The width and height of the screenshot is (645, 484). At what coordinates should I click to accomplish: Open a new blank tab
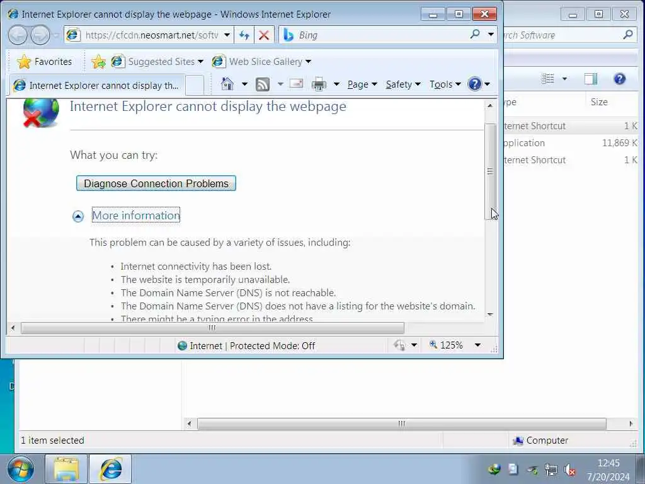[195, 85]
